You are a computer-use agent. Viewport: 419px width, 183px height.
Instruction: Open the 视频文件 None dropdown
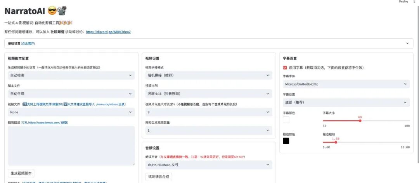[x=71, y=112]
